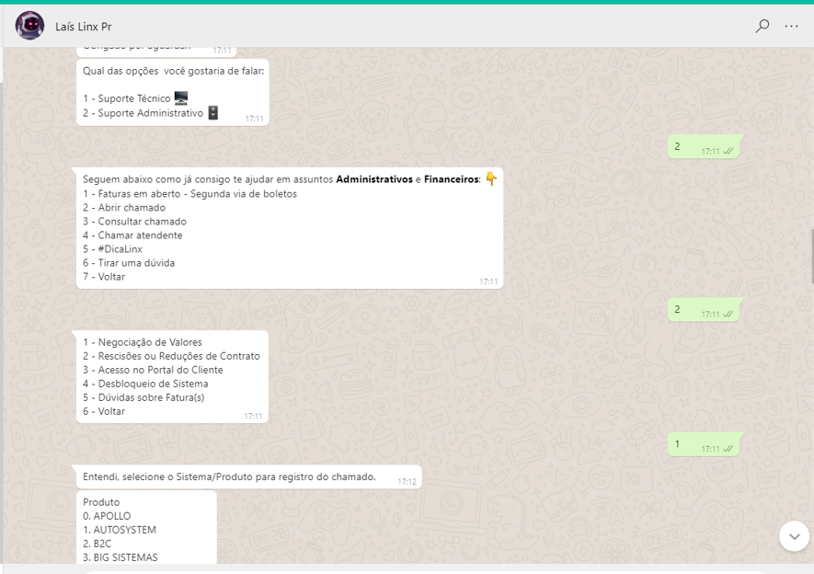Click bold 'Financeiros' word
This screenshot has width=814, height=574.
click(451, 179)
